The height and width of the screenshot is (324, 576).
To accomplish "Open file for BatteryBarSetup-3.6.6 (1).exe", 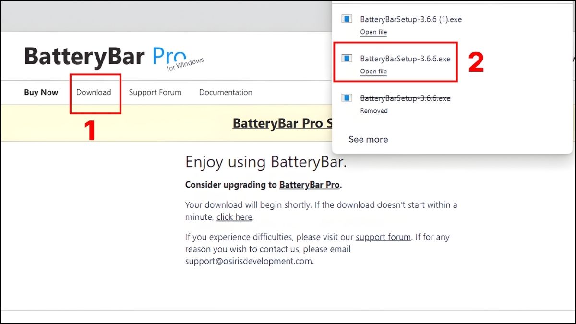I will 373,32.
